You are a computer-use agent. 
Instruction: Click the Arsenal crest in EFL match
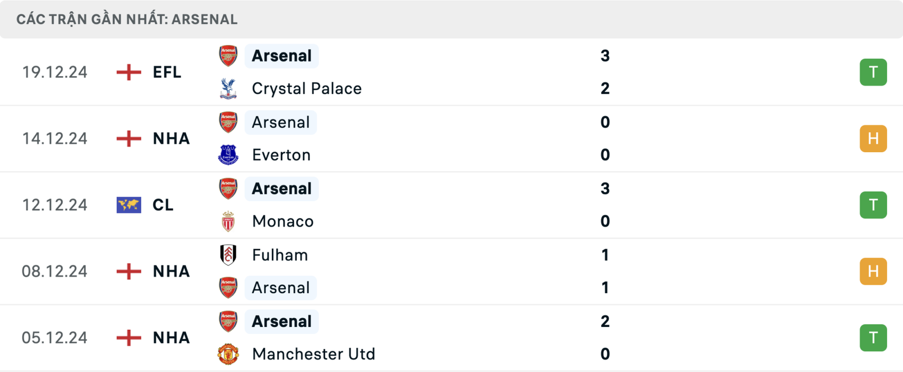tap(228, 56)
